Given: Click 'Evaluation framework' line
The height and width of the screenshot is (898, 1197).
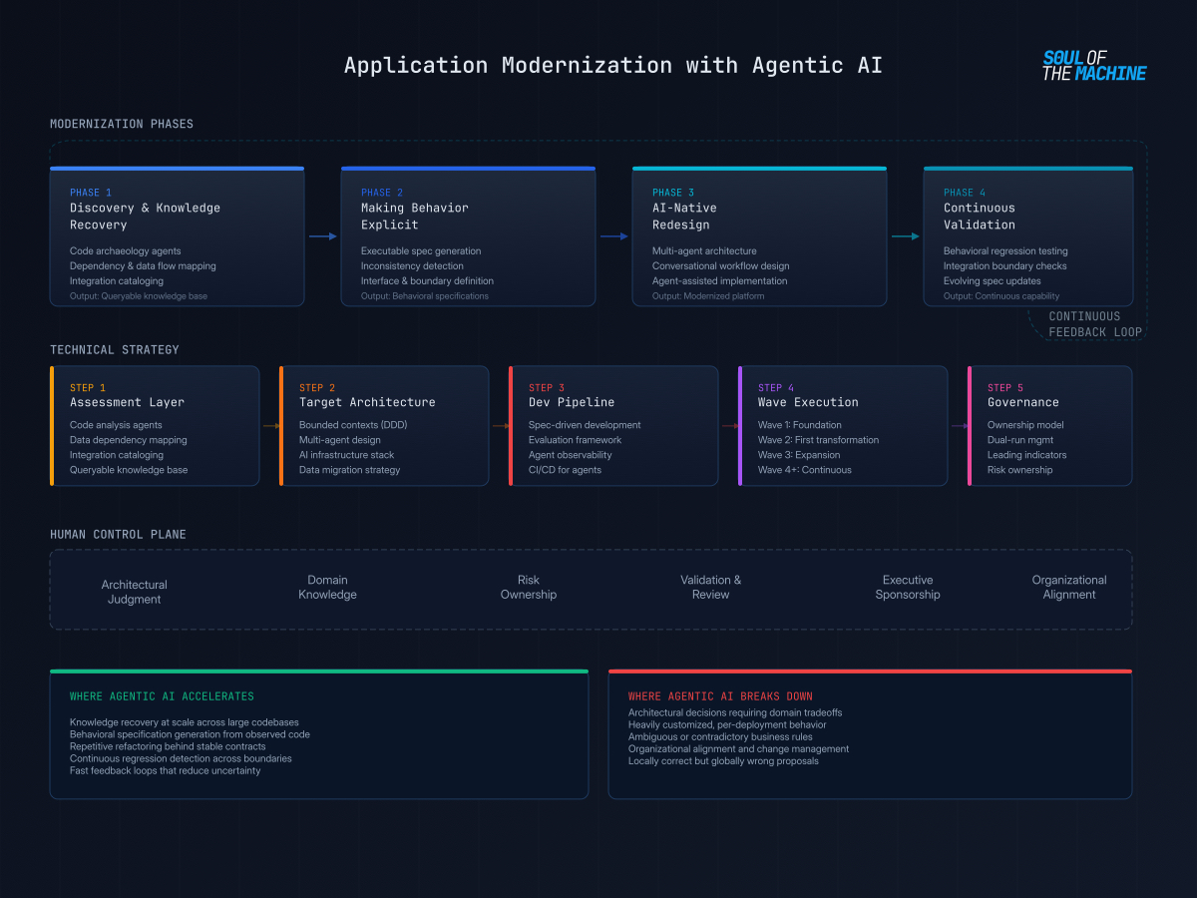Looking at the screenshot, I should tap(575, 440).
